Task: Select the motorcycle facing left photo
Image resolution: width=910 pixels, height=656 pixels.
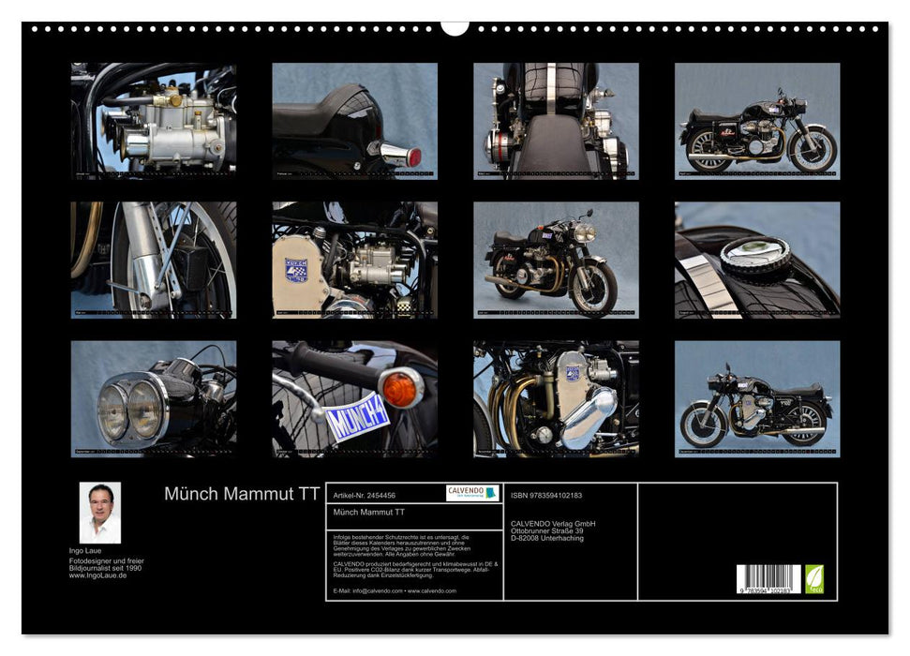Action: coord(757,399)
